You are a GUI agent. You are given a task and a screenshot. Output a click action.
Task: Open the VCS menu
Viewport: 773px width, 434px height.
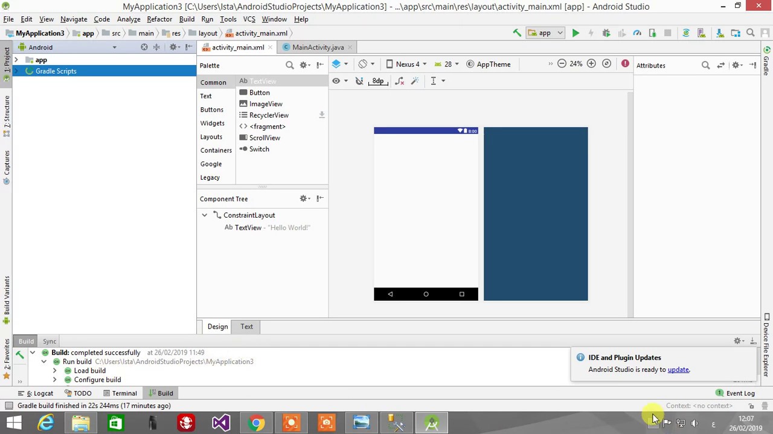pyautogui.click(x=249, y=19)
